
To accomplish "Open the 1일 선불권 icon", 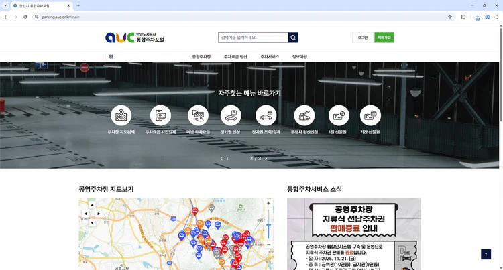I will [339, 116].
